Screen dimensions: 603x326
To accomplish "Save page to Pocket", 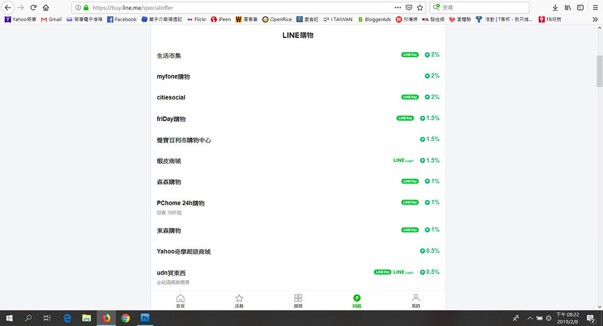I will coord(409,7).
